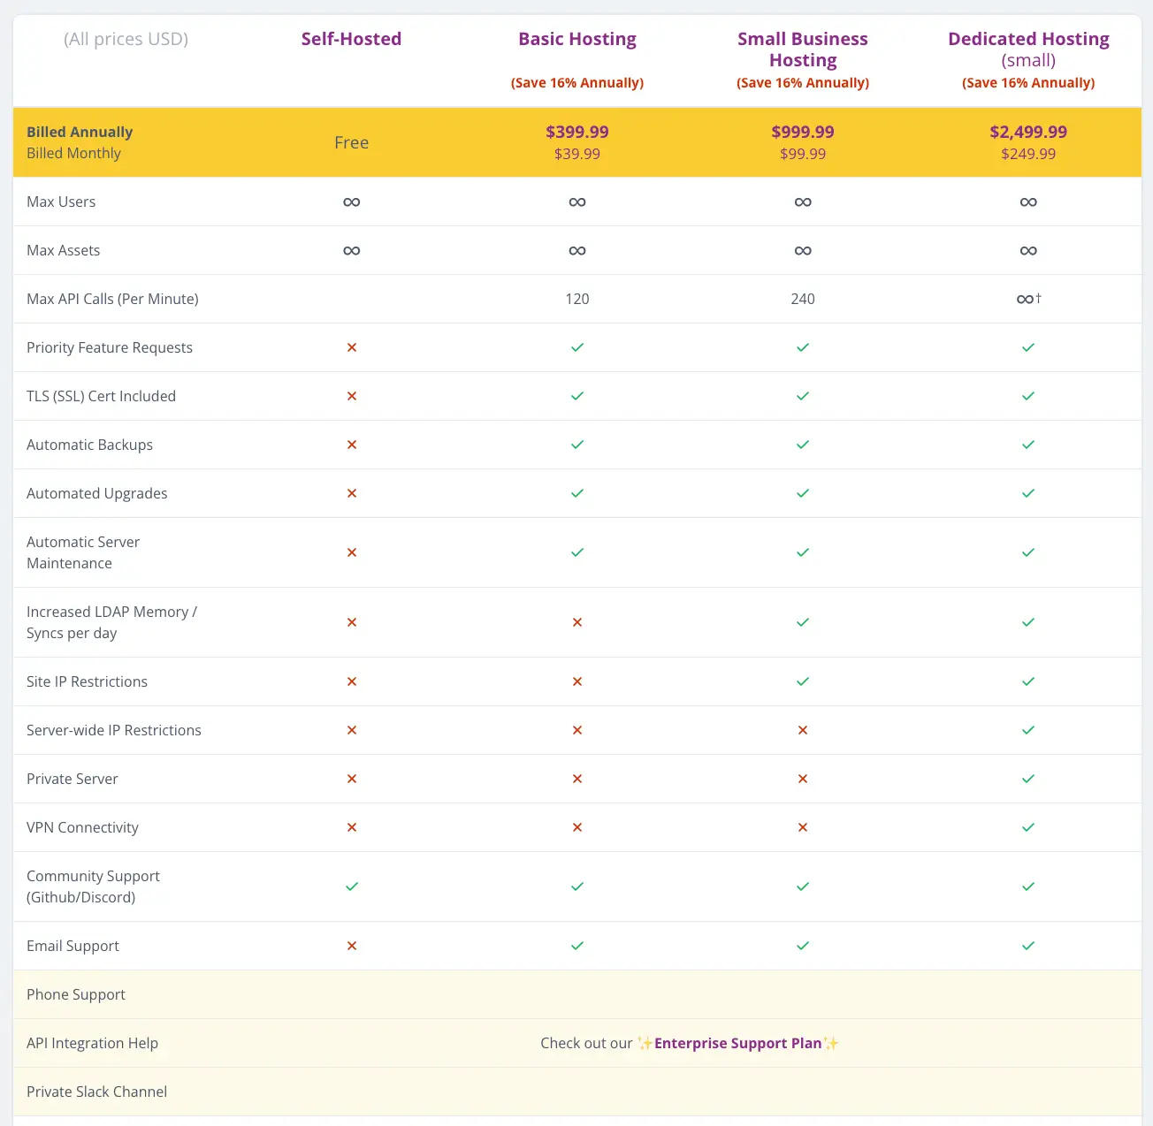Click Basic Hosting Save 16% Annually text
Image resolution: width=1153 pixels, height=1126 pixels.
click(x=576, y=83)
